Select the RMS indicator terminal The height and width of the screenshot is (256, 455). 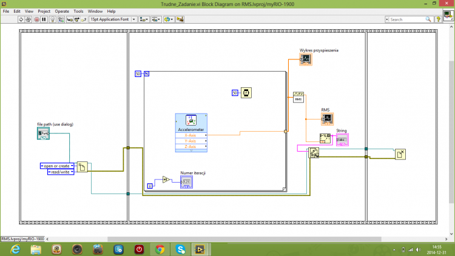coord(327,119)
